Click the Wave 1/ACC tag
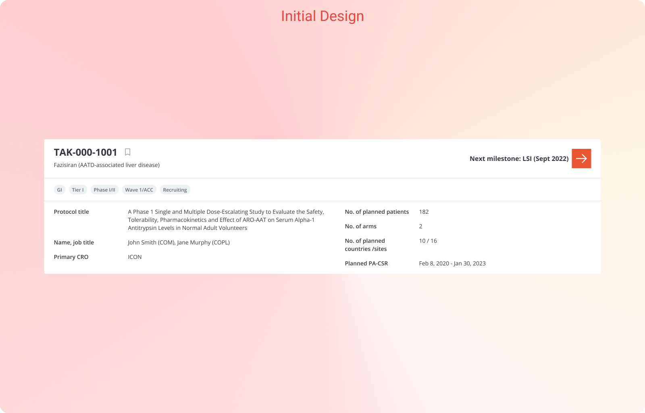Viewport: 645px width, 413px height. point(139,190)
